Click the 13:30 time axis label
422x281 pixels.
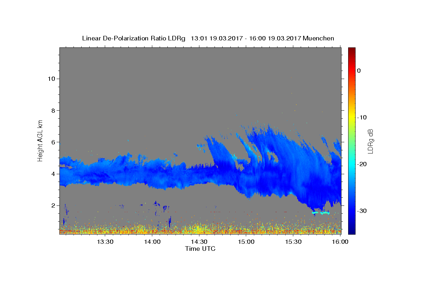coord(105,242)
